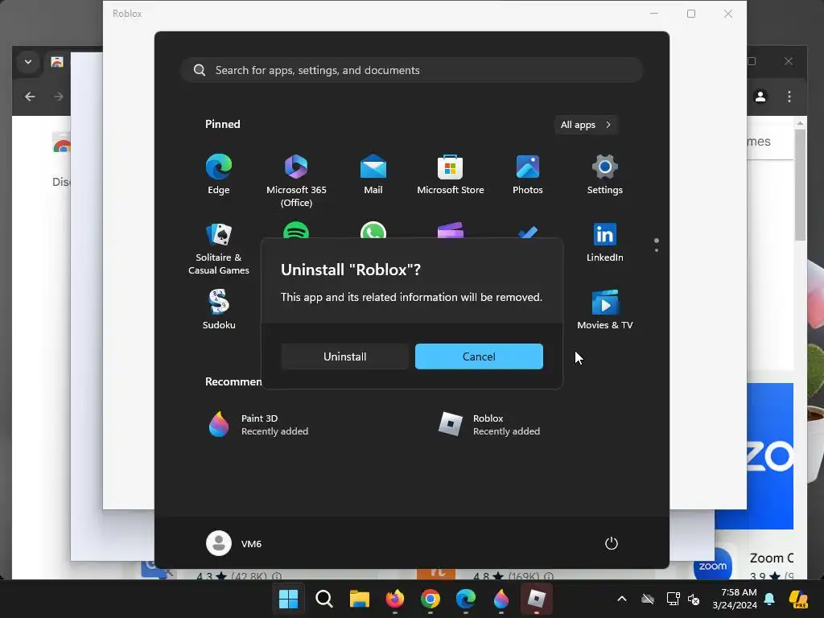Open Microsoft 365 (Office) pinned app
Image resolution: width=824 pixels, height=618 pixels.
coord(296,180)
